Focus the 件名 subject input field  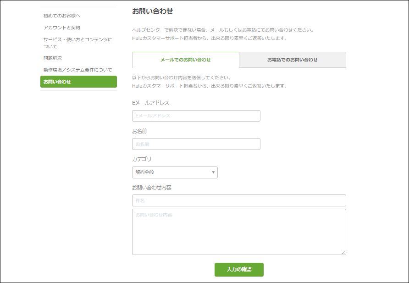point(238,200)
